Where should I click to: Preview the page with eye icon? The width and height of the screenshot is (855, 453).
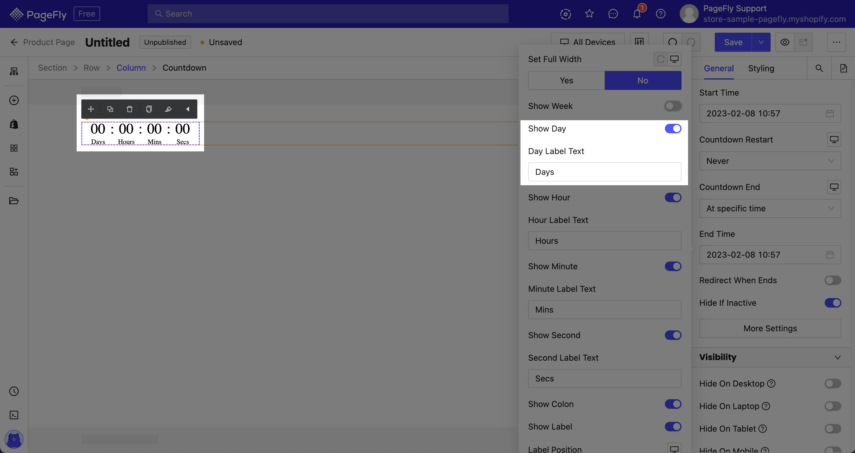coord(785,42)
